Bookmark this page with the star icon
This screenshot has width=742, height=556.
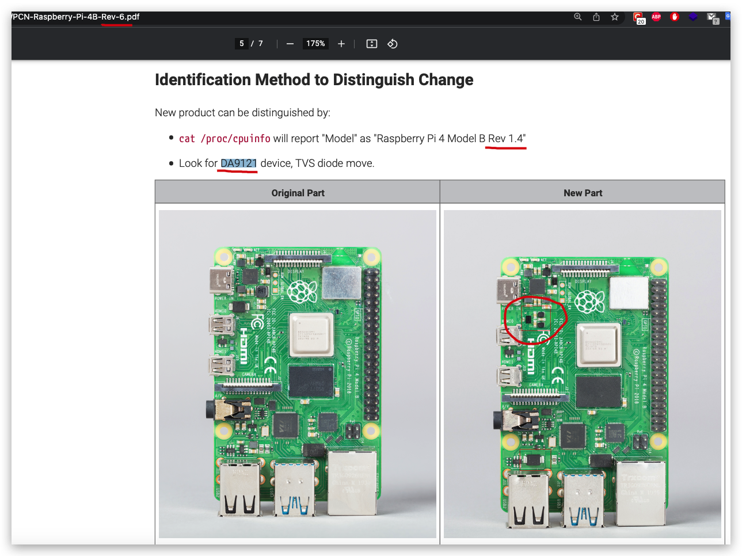pos(615,17)
